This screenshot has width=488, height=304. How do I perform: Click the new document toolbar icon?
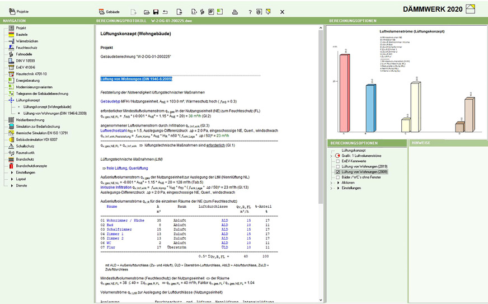pos(134,12)
